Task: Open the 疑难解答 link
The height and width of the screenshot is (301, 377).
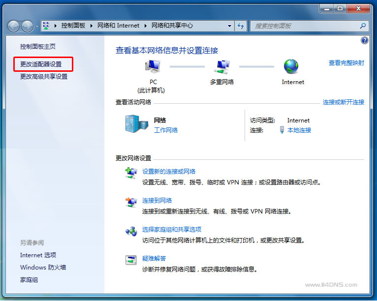Action: (154, 258)
